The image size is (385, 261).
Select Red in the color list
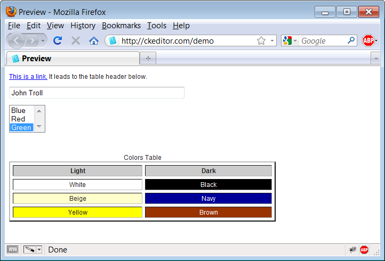point(19,119)
